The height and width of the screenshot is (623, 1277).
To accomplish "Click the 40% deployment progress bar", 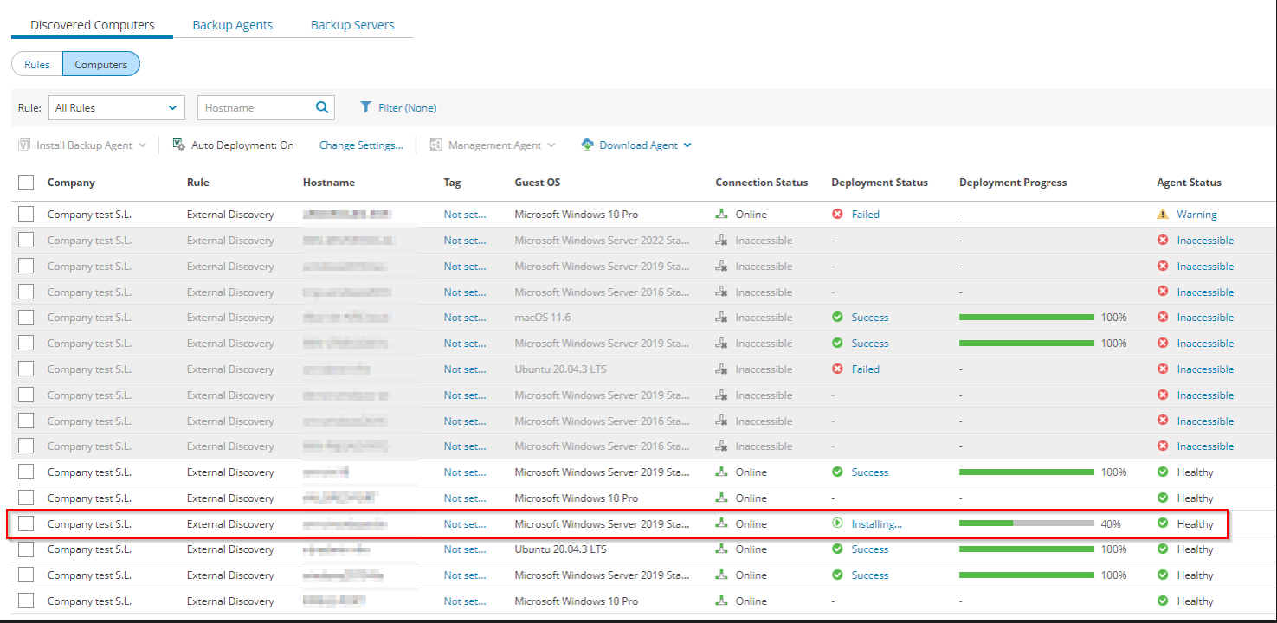I will click(1026, 524).
